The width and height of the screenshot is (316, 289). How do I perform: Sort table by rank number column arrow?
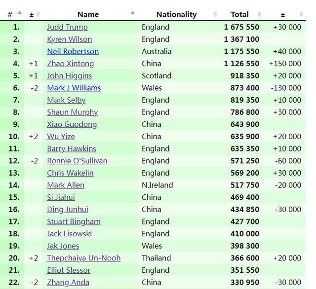[x=19, y=13]
